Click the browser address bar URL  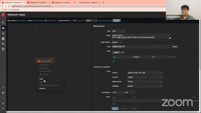(x=38, y=6)
